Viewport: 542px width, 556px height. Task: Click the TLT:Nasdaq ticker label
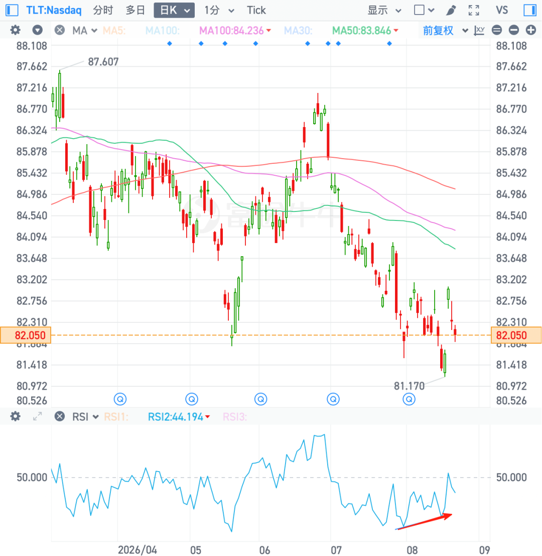pos(54,10)
